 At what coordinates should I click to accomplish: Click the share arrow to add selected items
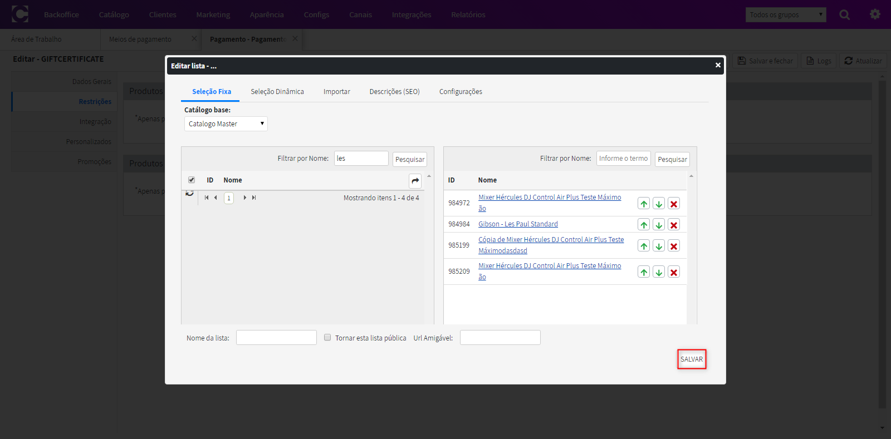(x=415, y=181)
